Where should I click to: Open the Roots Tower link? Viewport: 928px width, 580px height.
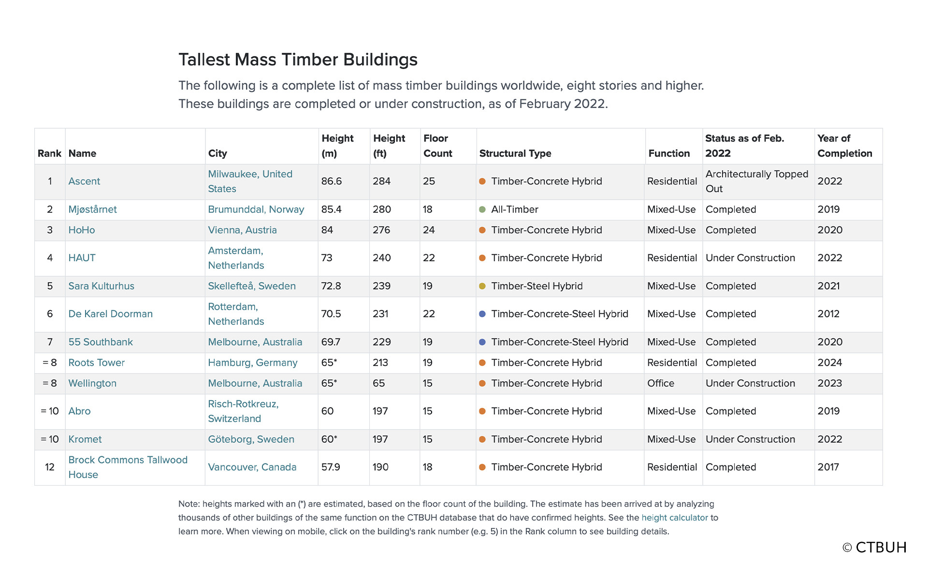click(x=96, y=362)
